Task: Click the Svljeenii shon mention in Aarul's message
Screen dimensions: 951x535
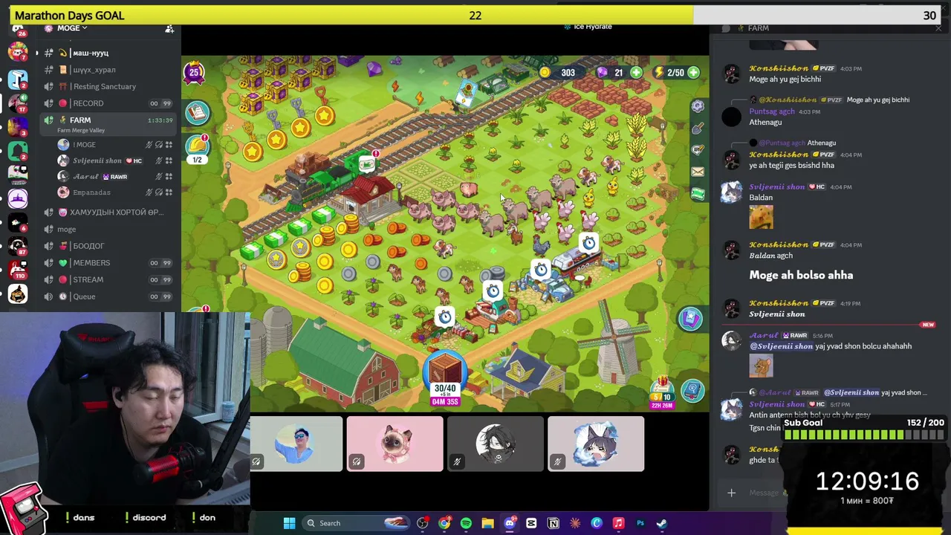Action: click(782, 346)
